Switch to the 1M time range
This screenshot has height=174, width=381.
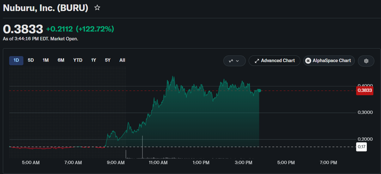45,60
